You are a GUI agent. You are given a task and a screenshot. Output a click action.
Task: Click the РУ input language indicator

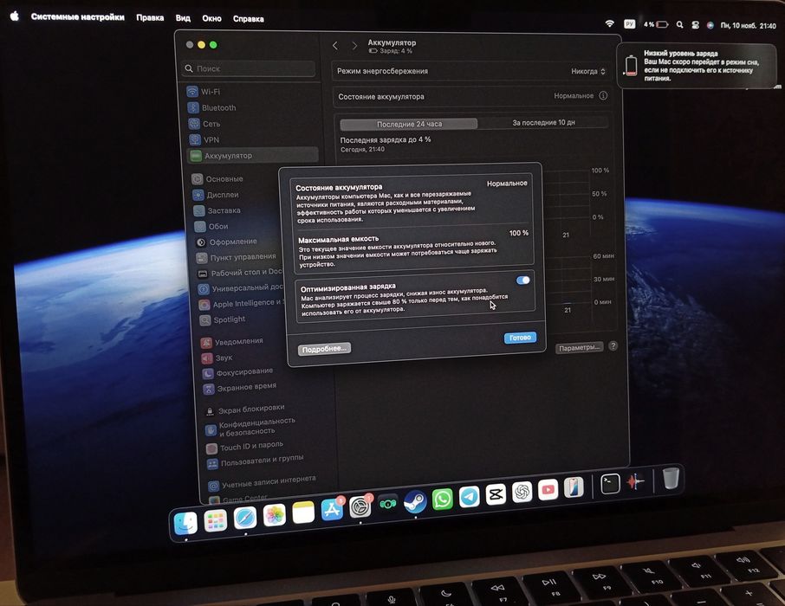tap(629, 24)
